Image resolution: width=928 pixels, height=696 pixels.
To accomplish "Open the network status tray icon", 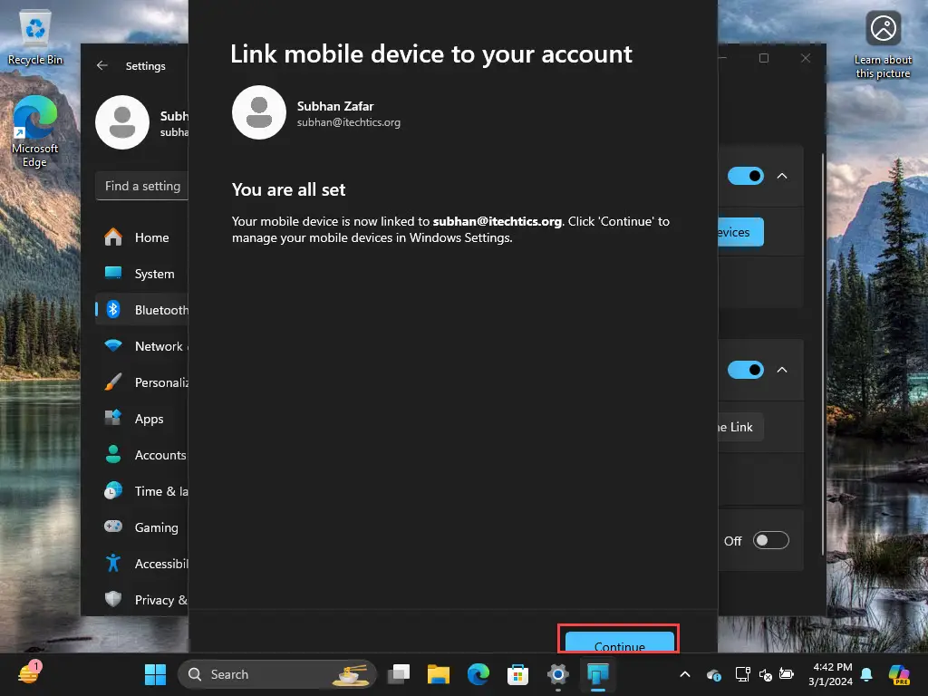I will pyautogui.click(x=742, y=674).
